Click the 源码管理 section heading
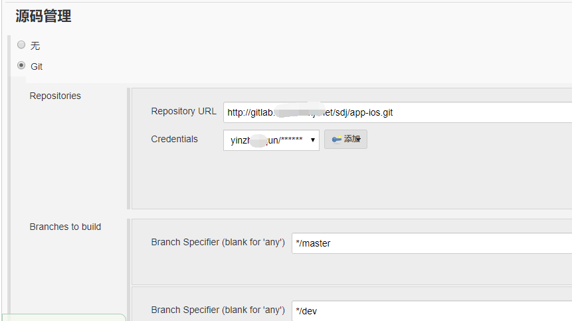Screen dimensions: 572x321 click(43, 16)
